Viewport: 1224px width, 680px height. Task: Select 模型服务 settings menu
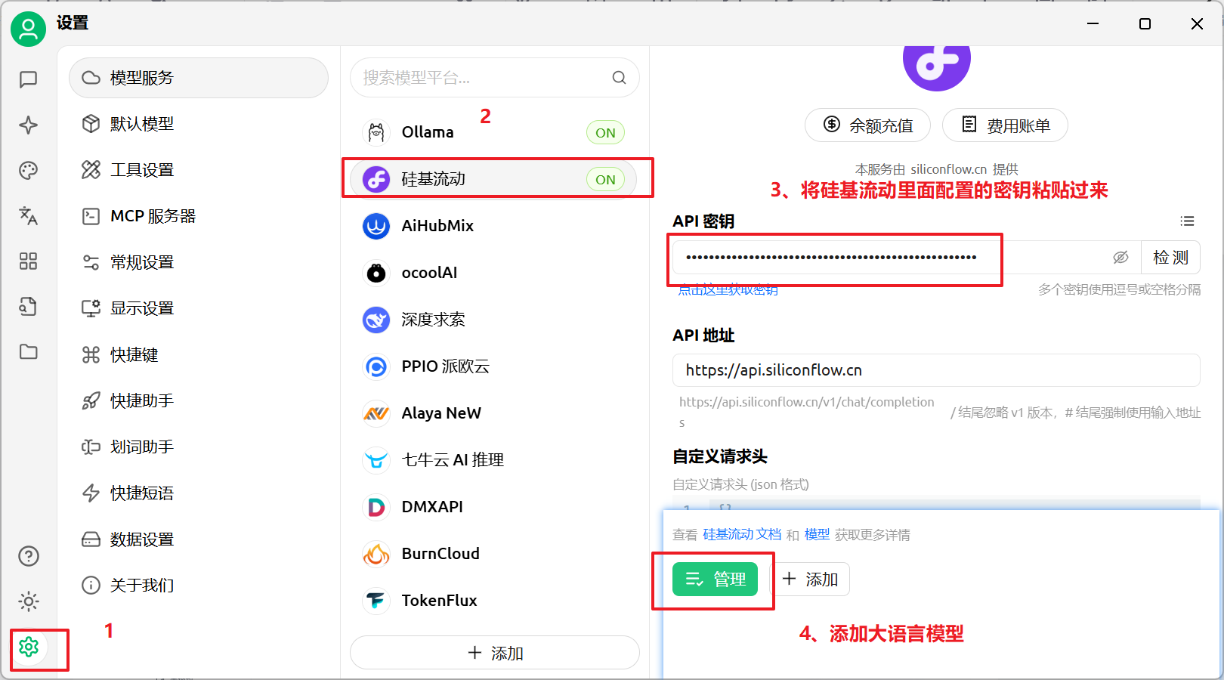[199, 78]
